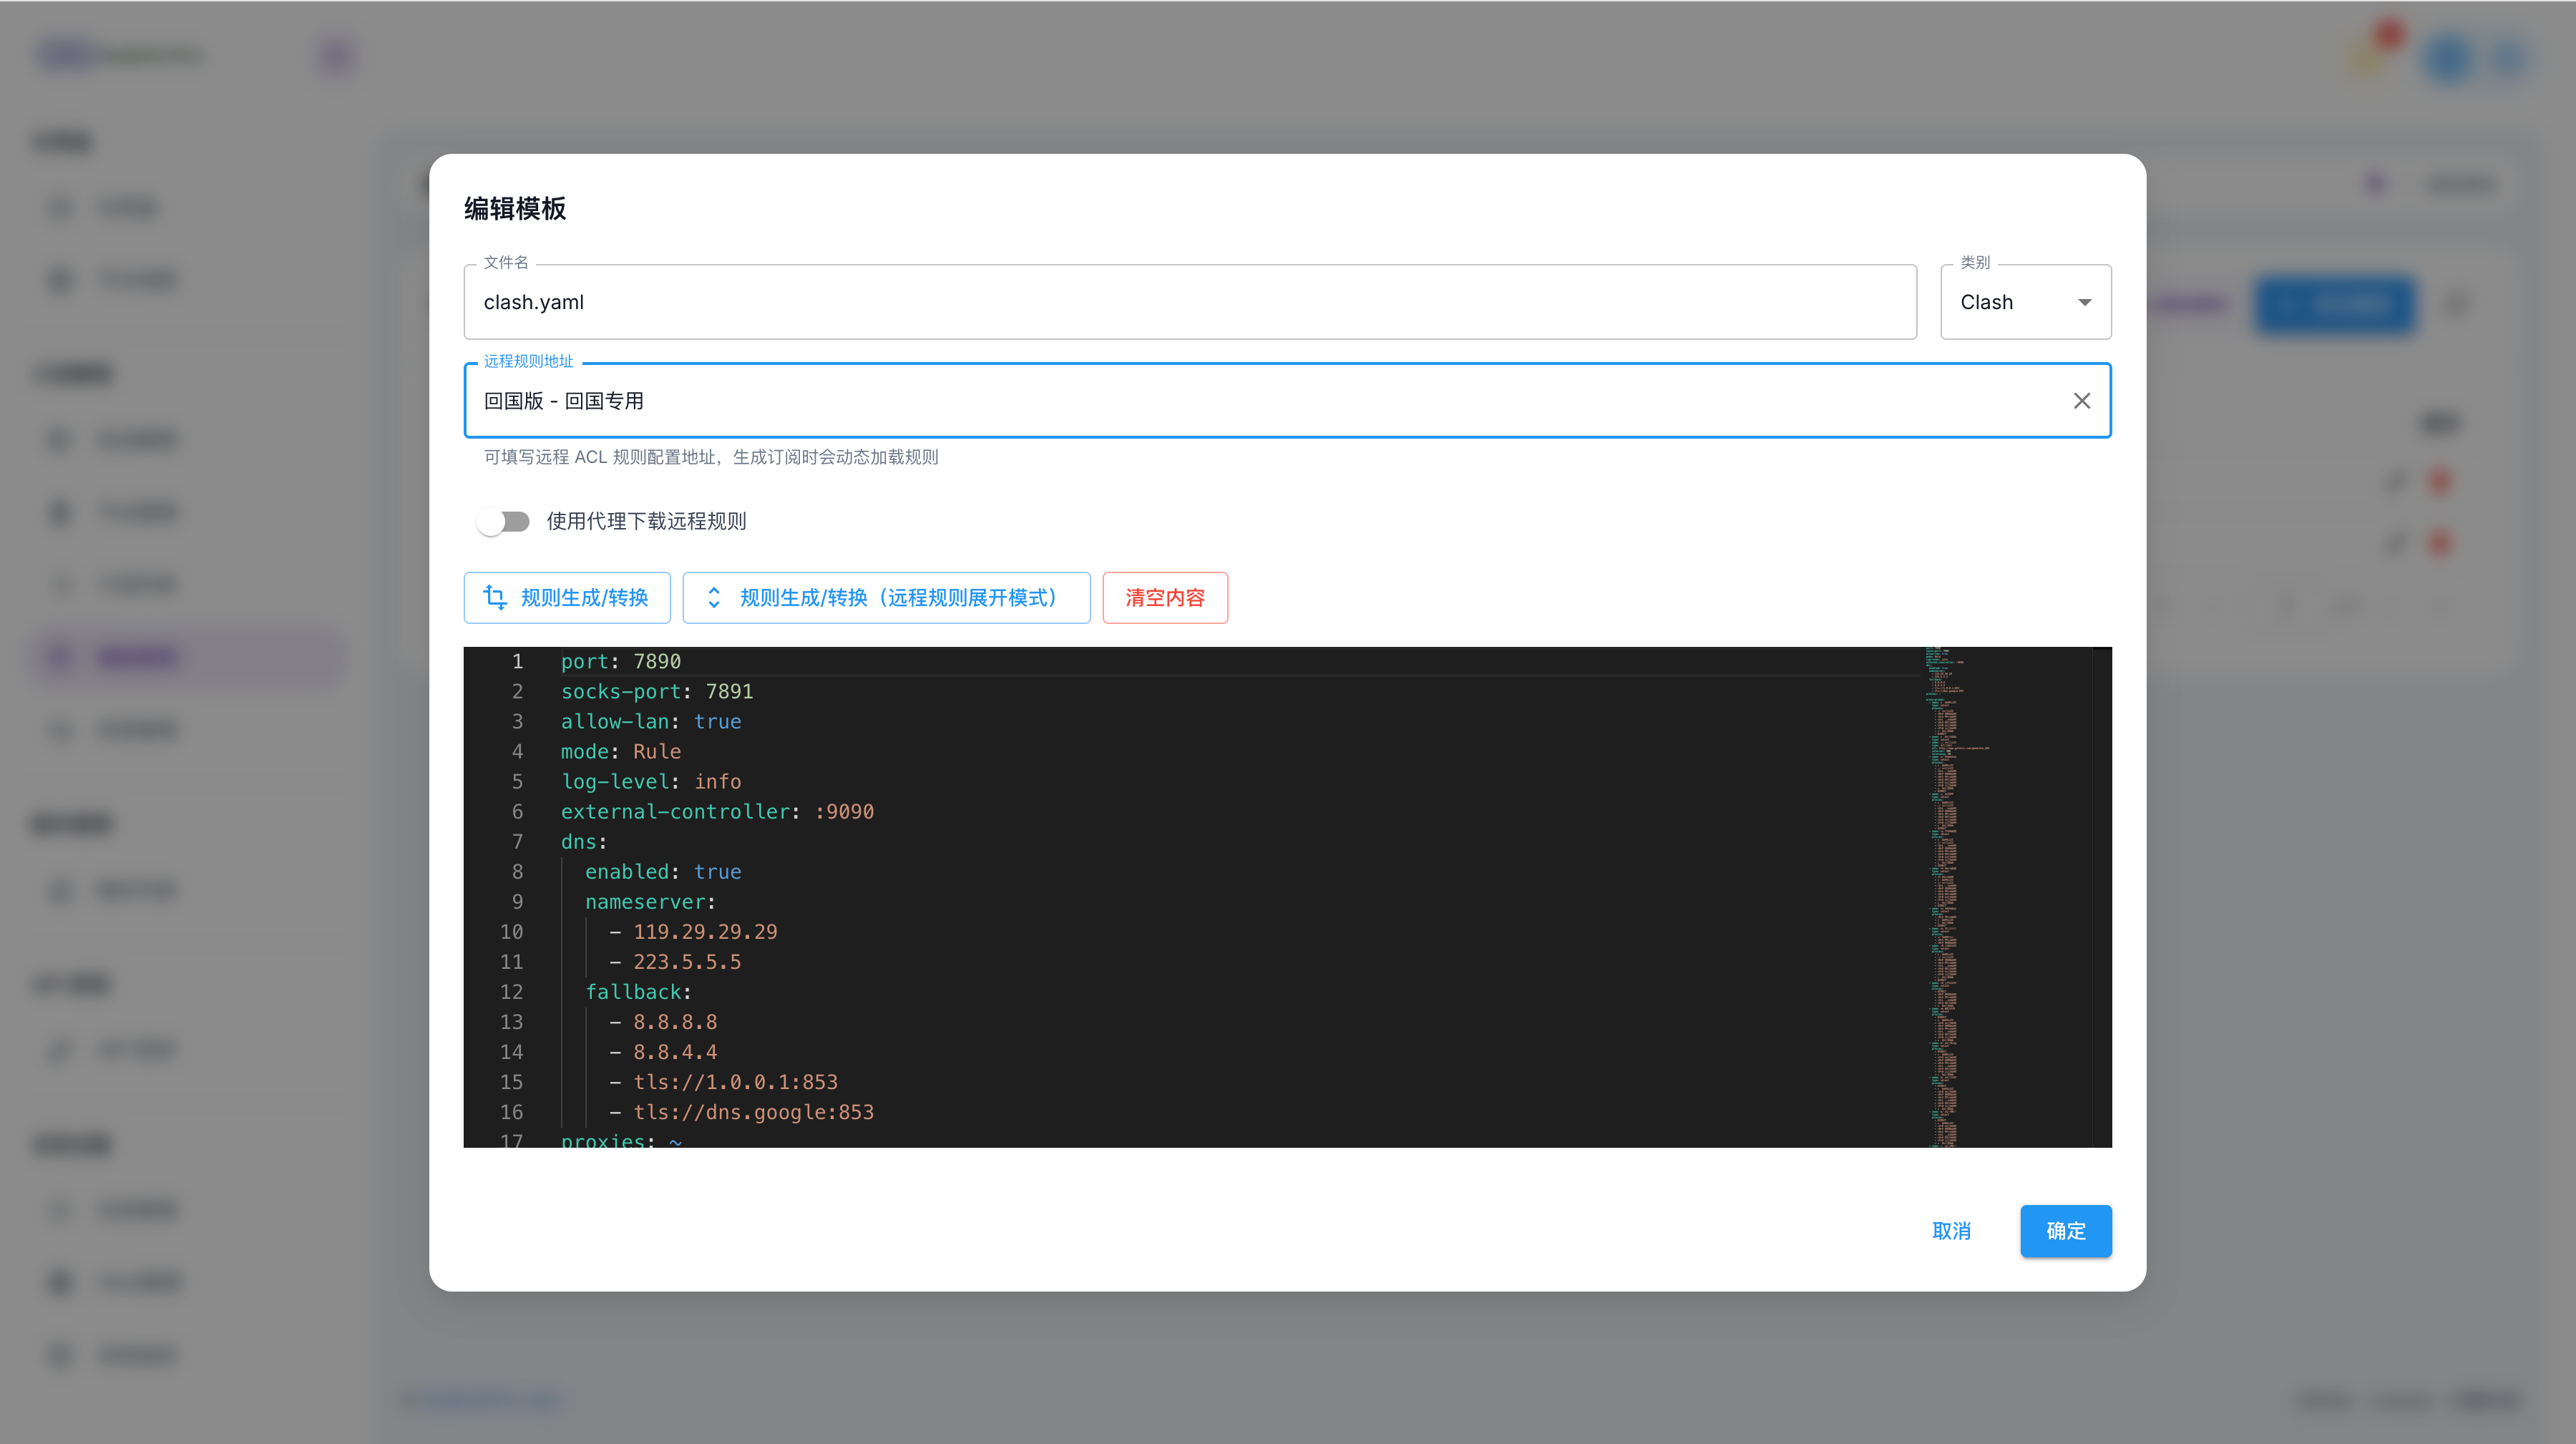Click the red 清空内容 button
2576x1444 pixels.
(x=1165, y=598)
